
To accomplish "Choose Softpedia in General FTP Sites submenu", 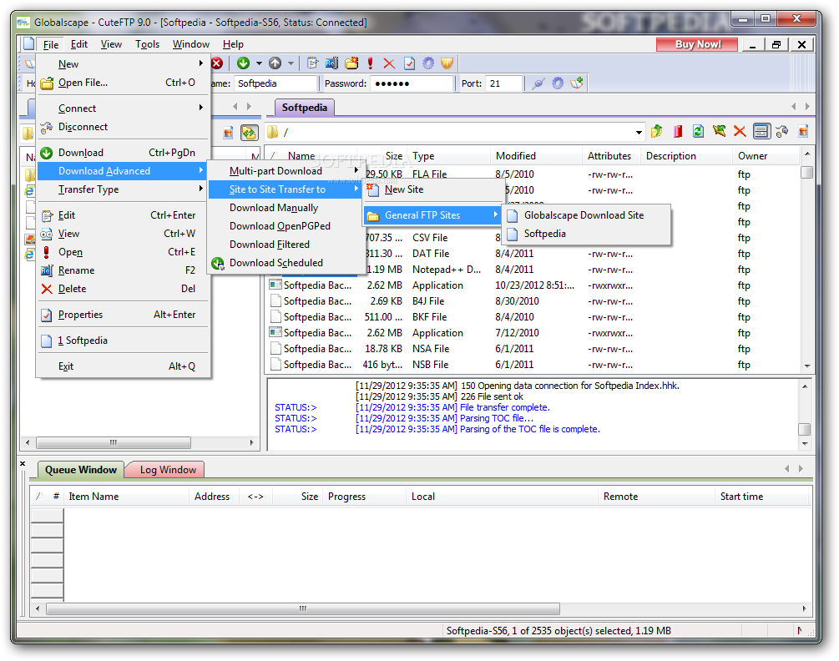I will [586, 234].
